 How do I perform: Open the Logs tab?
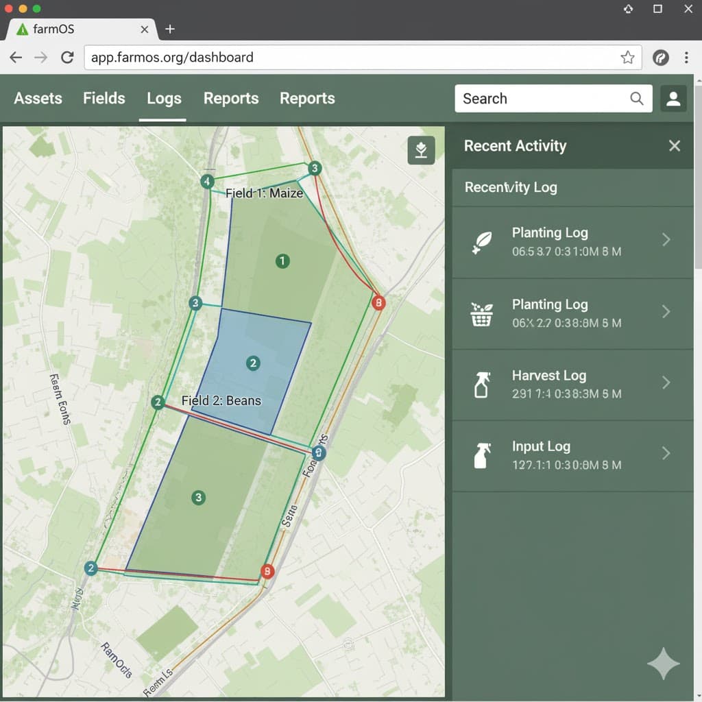164,99
